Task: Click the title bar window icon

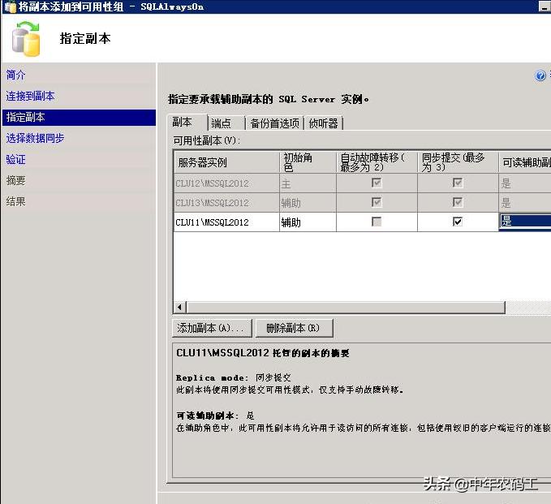Action: [x=11, y=6]
